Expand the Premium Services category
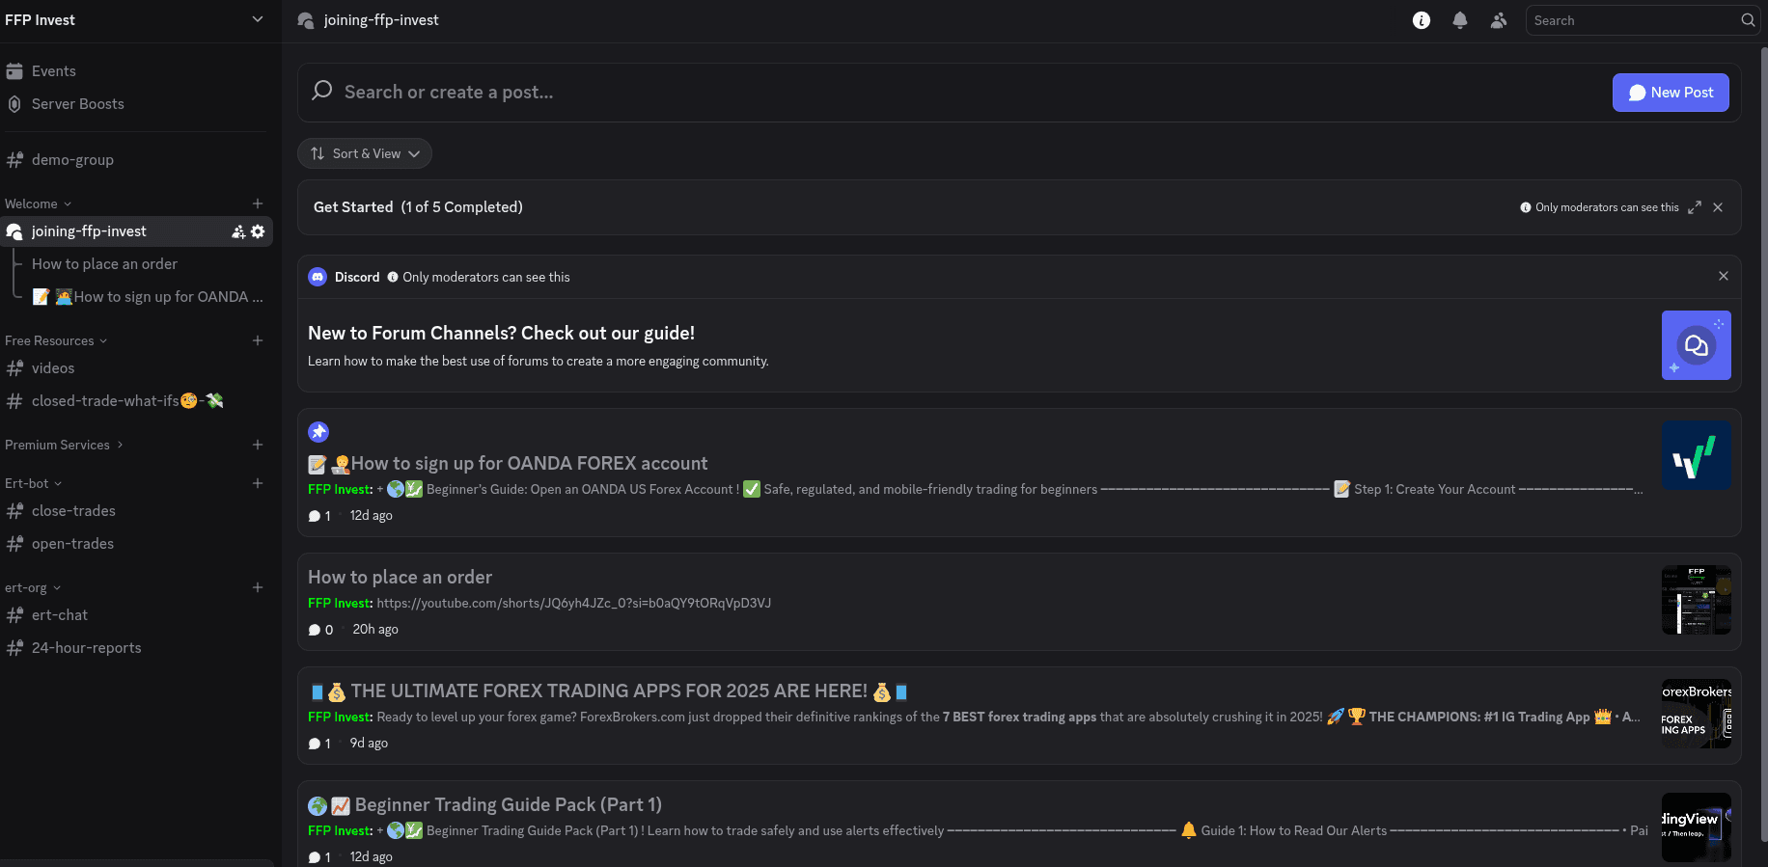Screen dimensions: 1768x867 64,445
